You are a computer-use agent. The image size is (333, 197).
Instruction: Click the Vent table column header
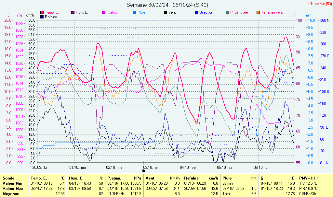point(150,178)
